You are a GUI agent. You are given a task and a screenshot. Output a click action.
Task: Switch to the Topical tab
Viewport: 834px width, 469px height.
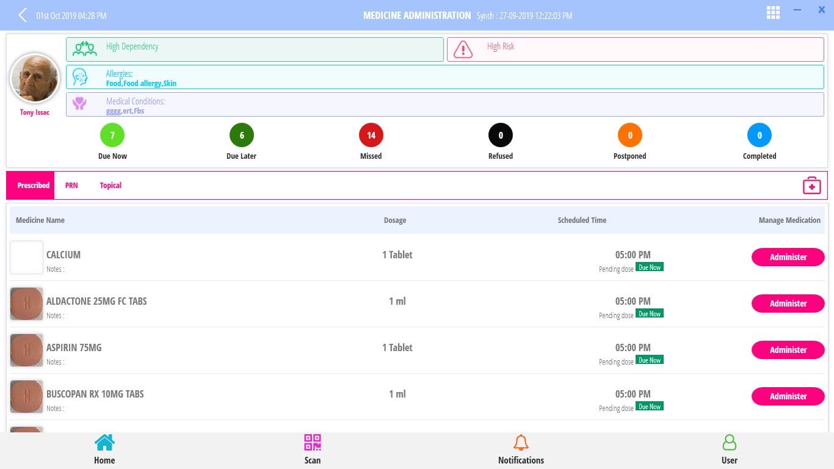111,185
